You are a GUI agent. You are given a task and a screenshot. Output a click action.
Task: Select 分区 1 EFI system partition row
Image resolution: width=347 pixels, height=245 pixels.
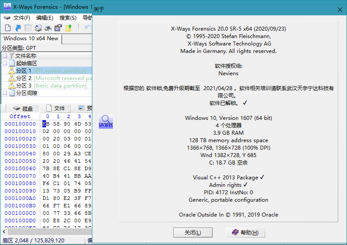coord(46,71)
